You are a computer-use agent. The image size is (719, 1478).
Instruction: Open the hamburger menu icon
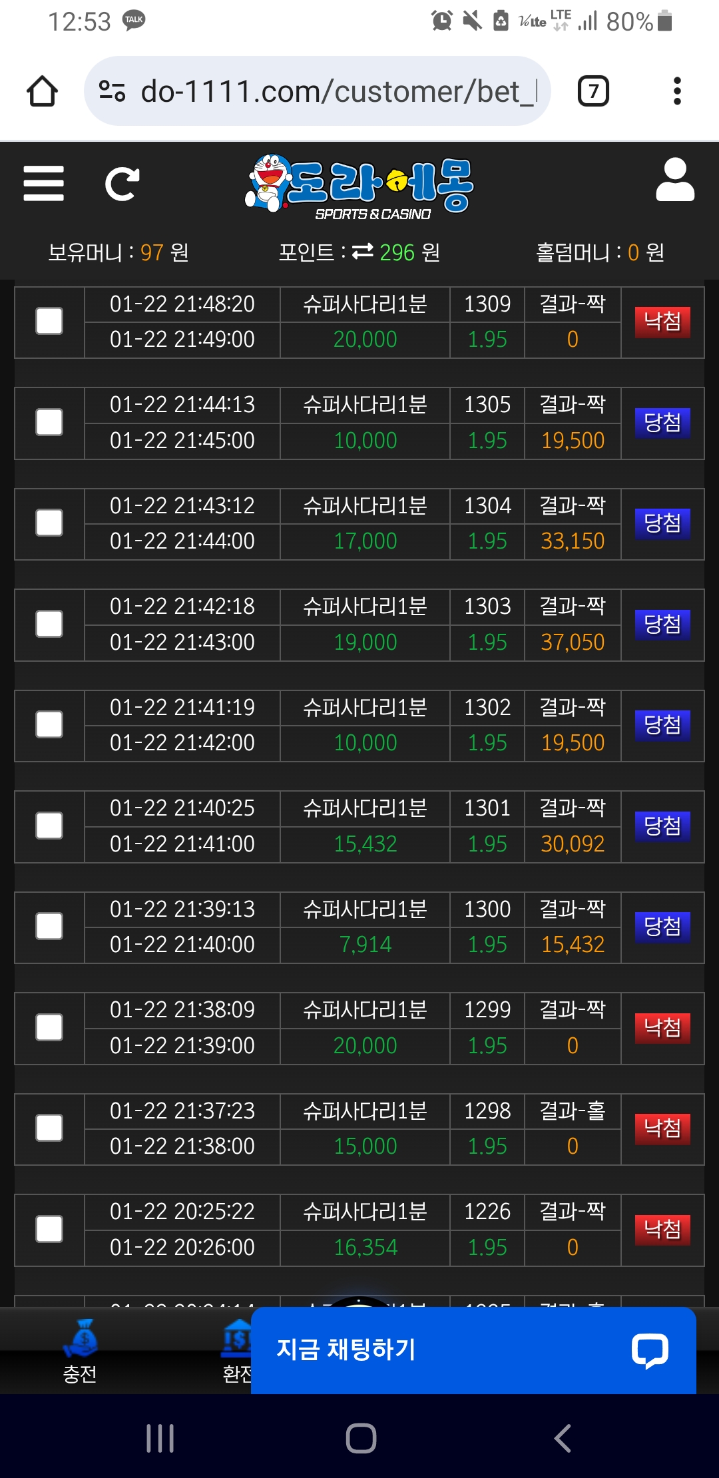(43, 184)
